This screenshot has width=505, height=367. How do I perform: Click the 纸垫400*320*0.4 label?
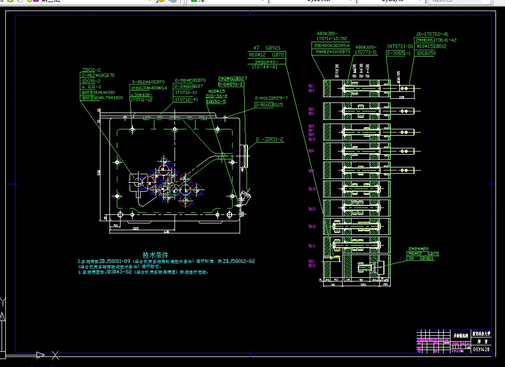(332, 45)
